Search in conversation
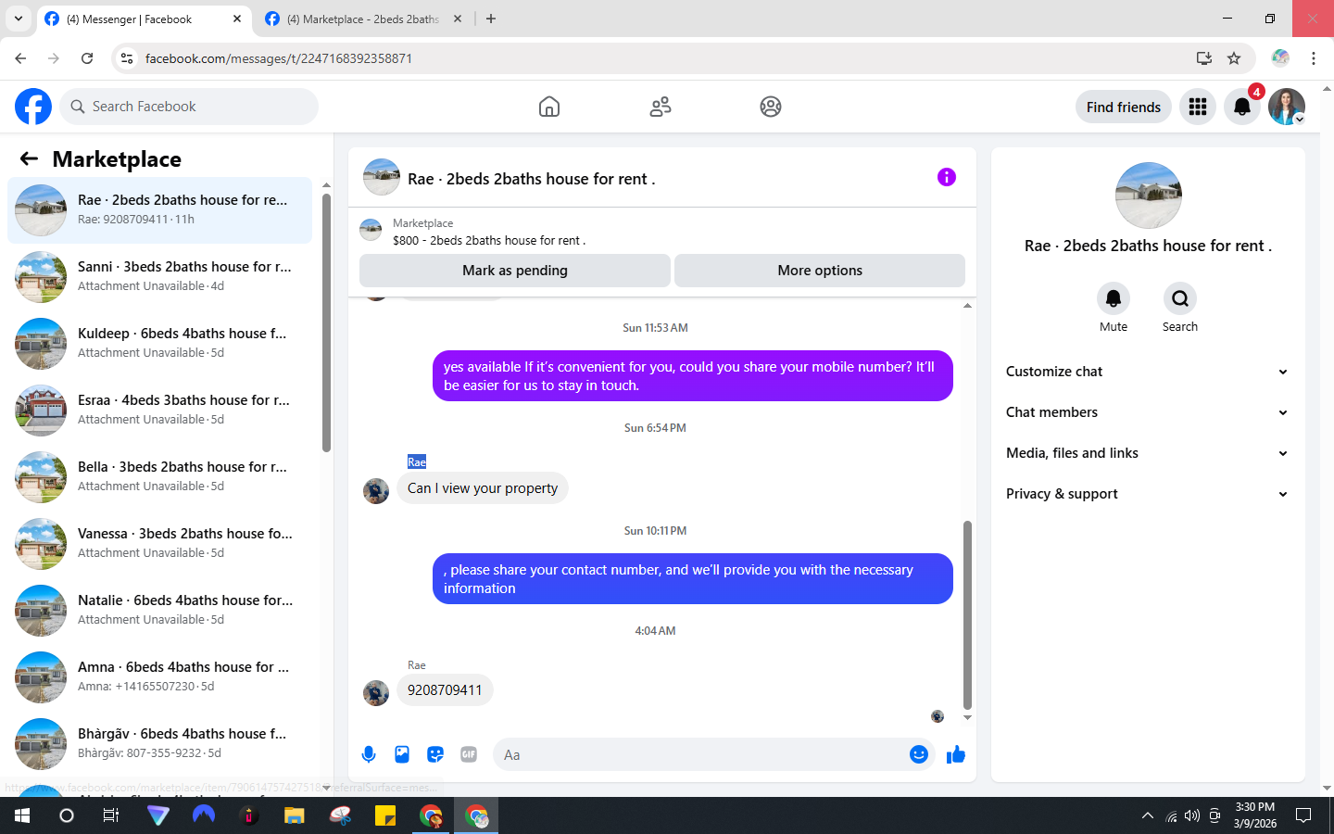 [1180, 298]
